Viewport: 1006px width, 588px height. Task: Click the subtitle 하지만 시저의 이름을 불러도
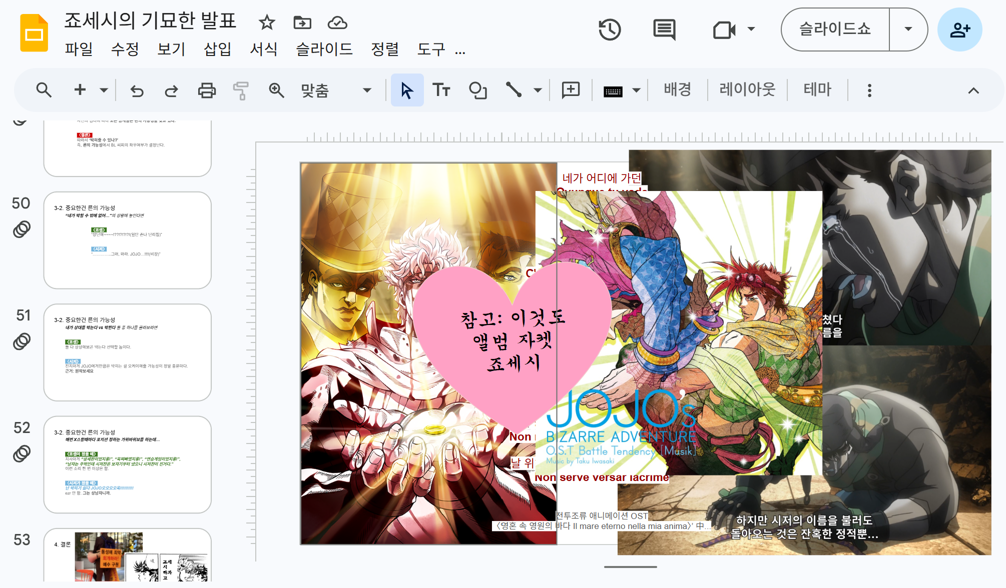[x=804, y=520]
